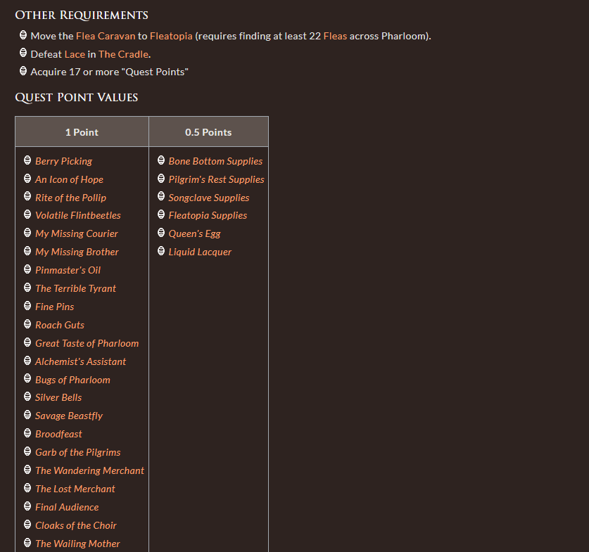This screenshot has height=552, width=589.
Task: Click bullet icon beside Bugs of Pharloom
Action: (x=27, y=378)
